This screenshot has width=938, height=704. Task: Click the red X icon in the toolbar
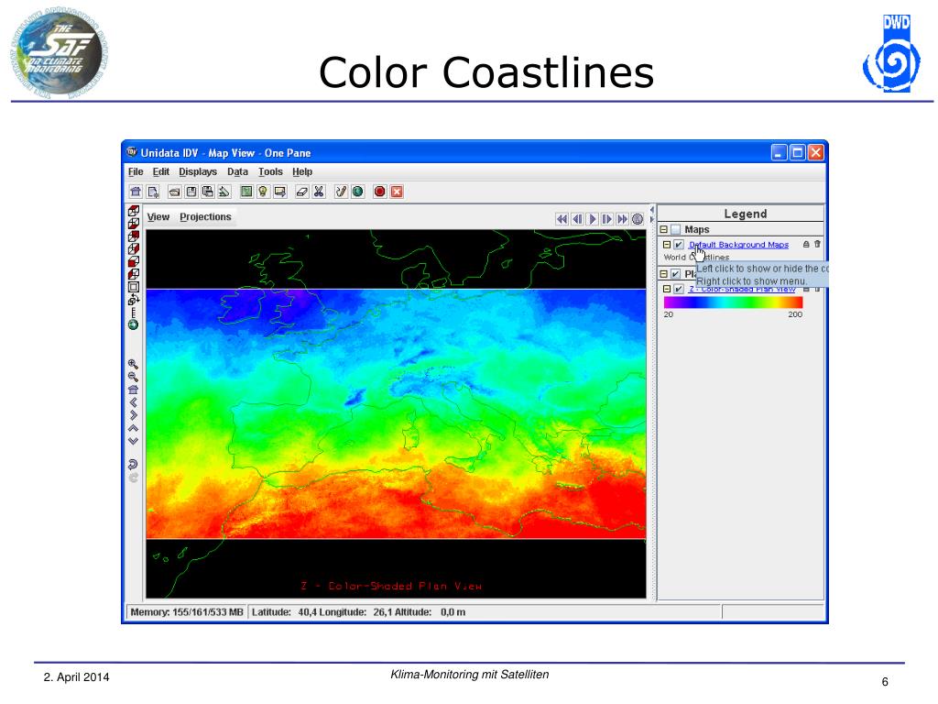397,192
